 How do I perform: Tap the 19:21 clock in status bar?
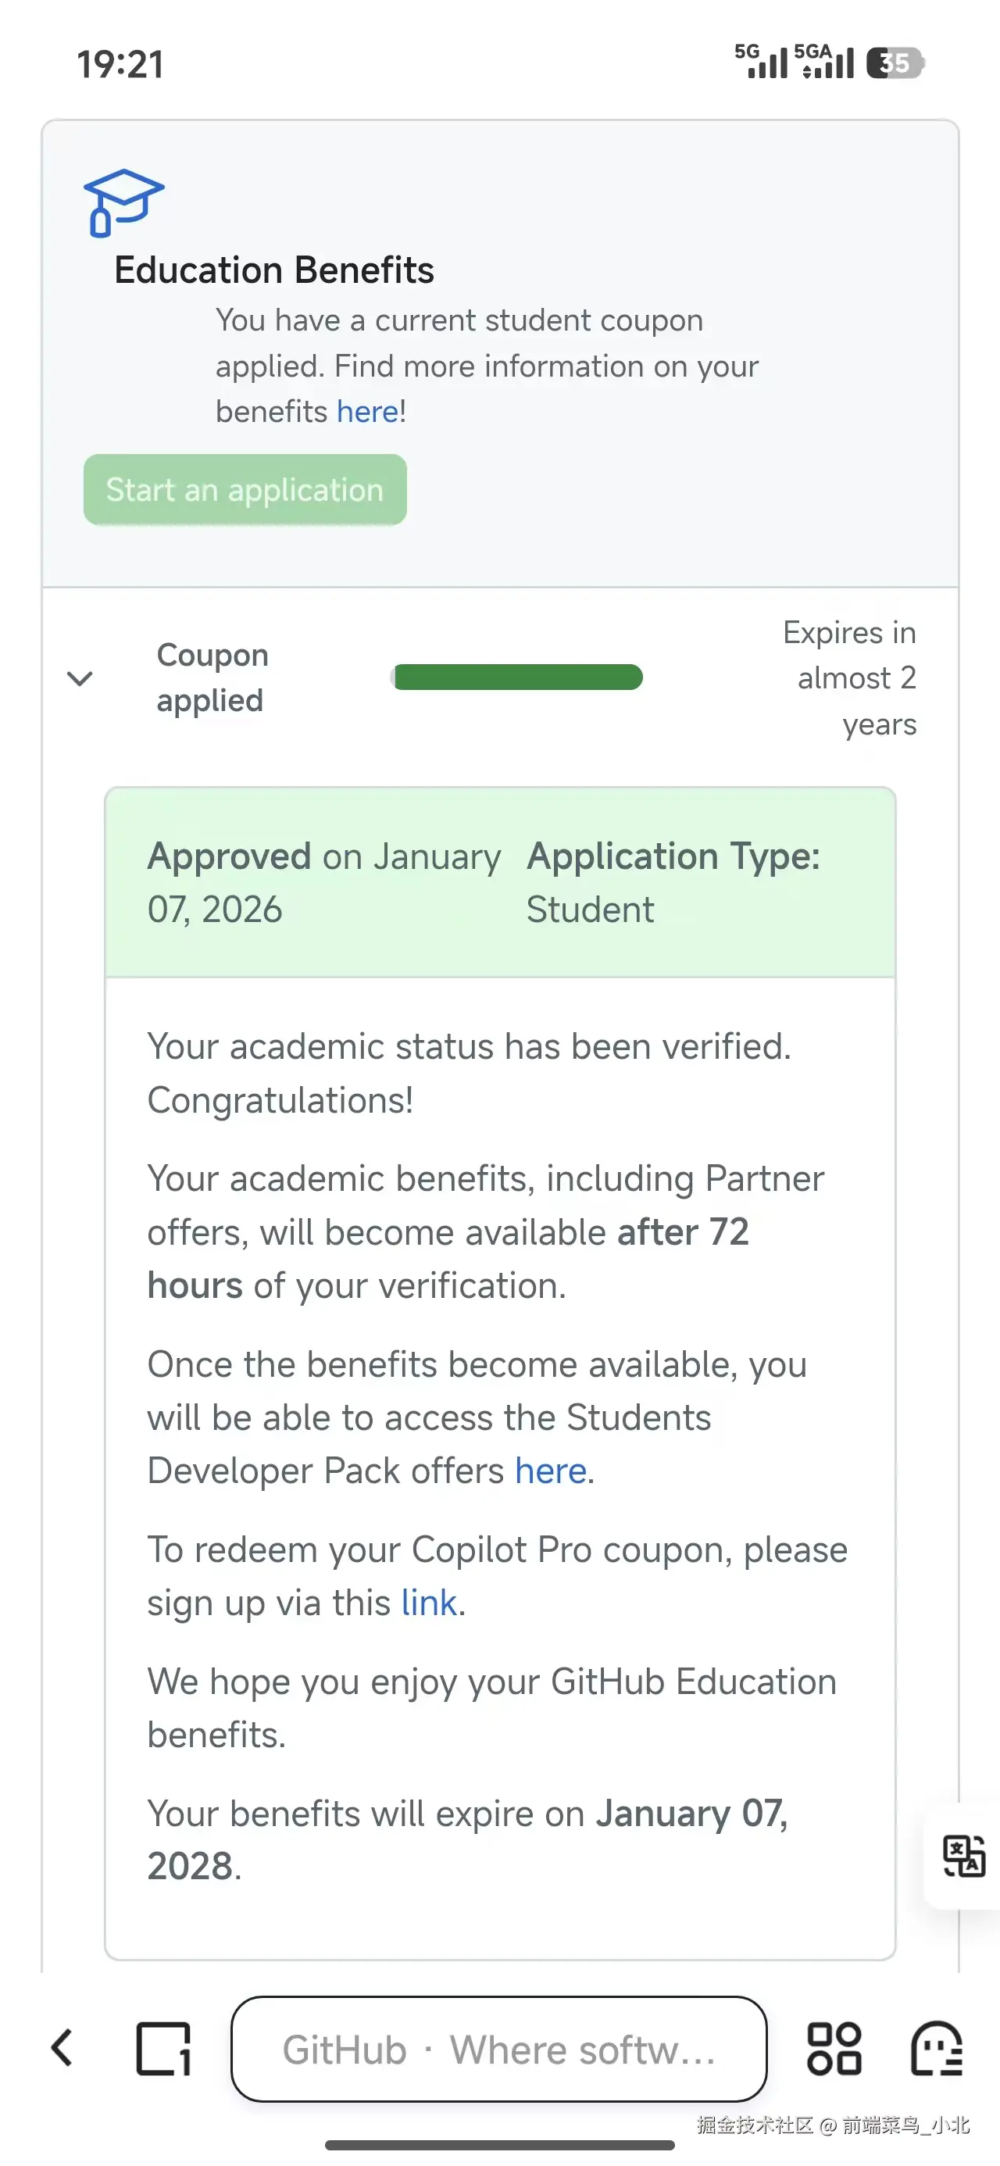coord(120,64)
